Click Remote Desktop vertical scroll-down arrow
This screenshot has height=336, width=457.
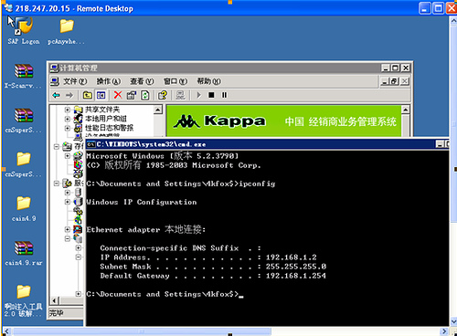pos(453,321)
